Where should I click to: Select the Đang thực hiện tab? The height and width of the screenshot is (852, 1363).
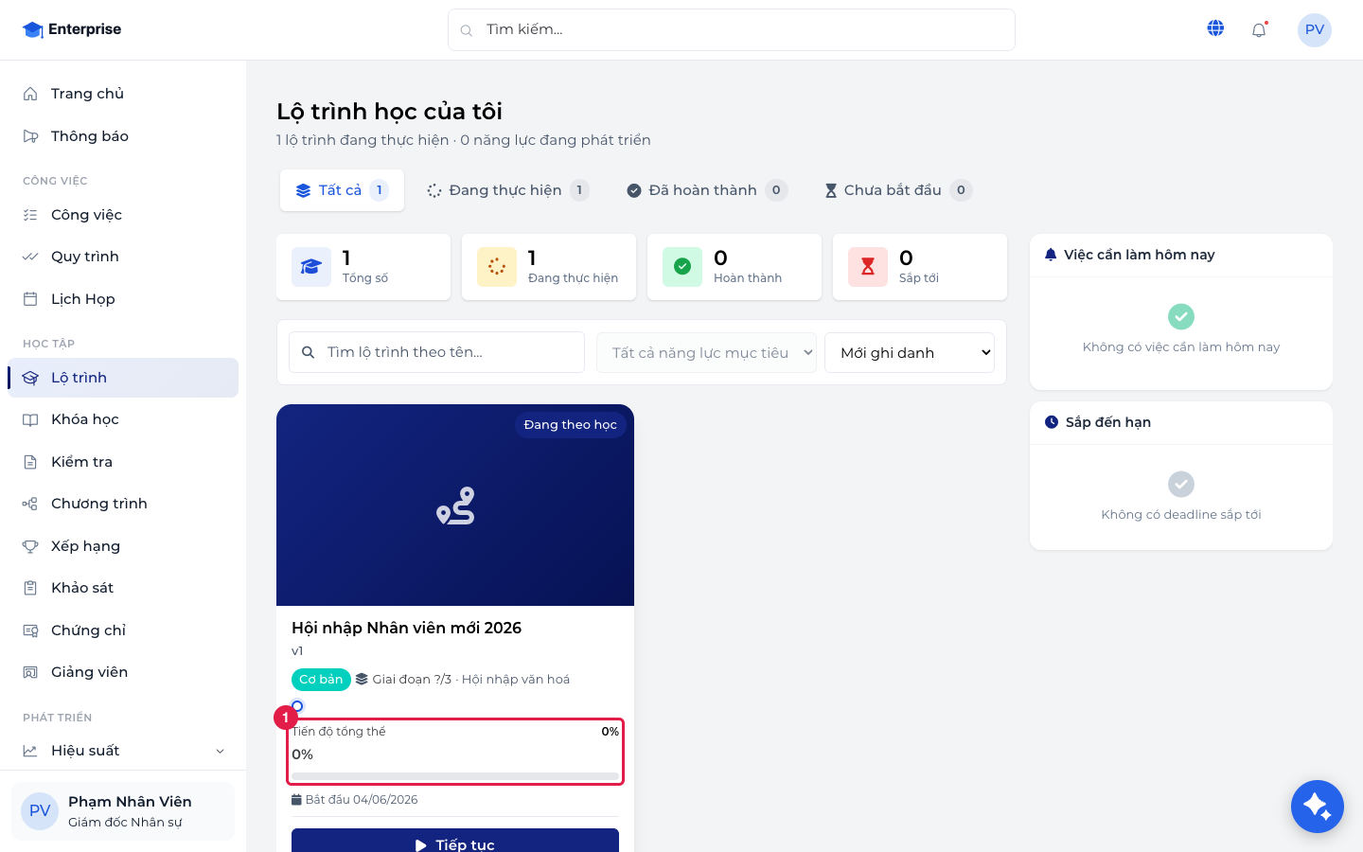point(507,190)
